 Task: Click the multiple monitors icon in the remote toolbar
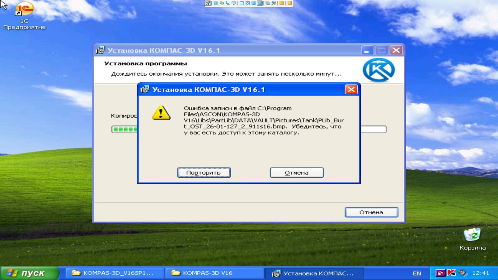tap(268, 3)
